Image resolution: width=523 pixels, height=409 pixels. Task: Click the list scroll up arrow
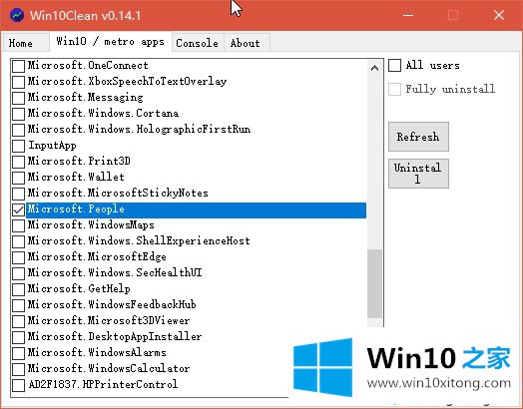(374, 68)
